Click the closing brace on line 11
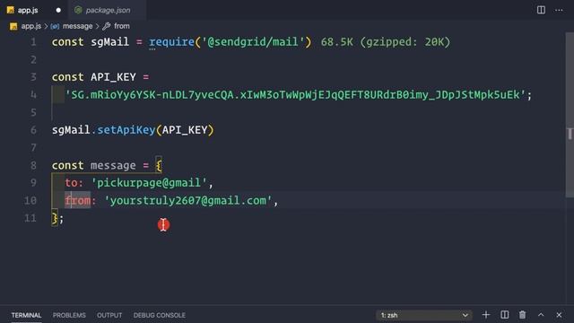This screenshot has height=323, width=574. [55, 218]
